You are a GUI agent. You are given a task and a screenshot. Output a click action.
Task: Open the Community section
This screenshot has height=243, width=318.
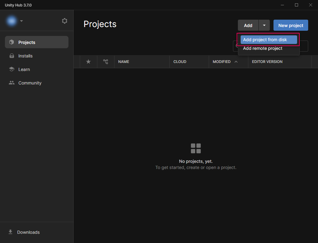pyautogui.click(x=37, y=83)
